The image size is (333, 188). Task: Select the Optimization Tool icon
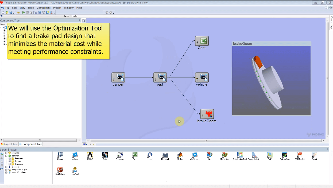(x=240, y=155)
